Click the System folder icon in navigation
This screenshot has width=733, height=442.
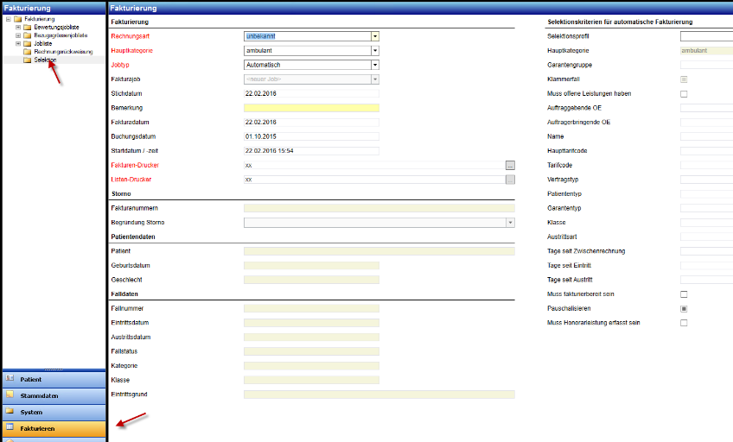10,412
